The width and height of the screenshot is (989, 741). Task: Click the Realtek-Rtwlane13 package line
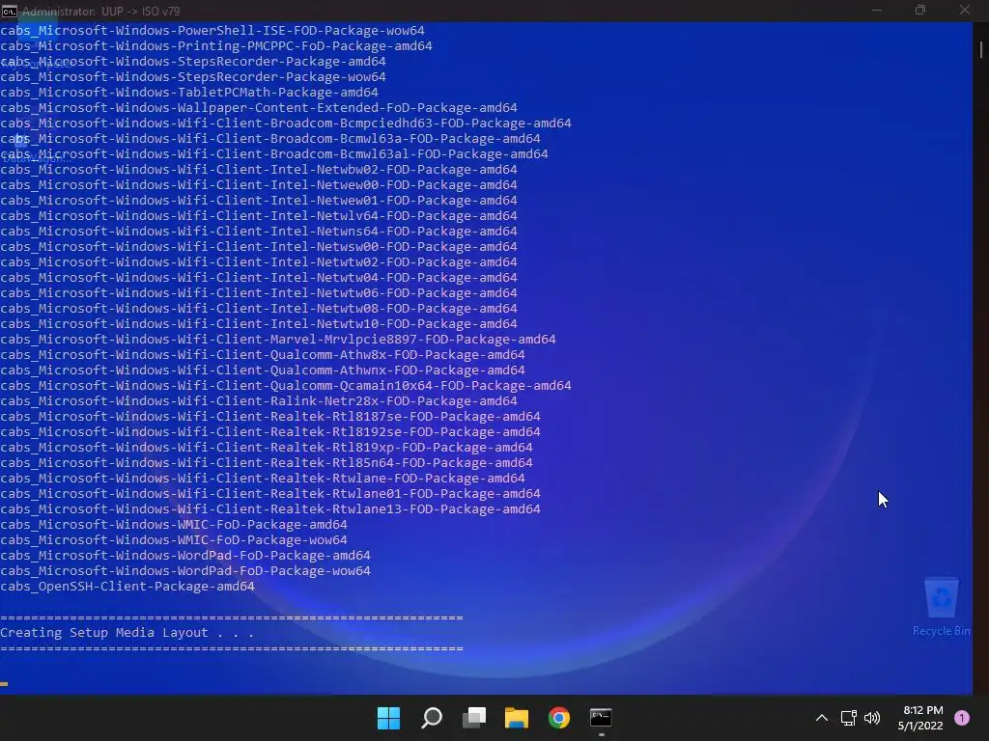coord(270,509)
